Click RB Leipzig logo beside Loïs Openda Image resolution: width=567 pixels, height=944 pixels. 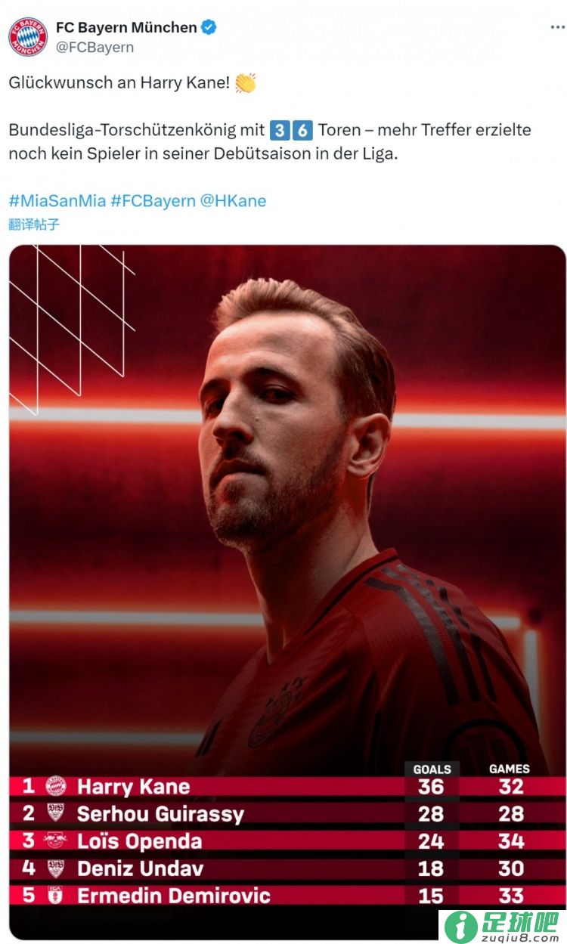click(56, 840)
